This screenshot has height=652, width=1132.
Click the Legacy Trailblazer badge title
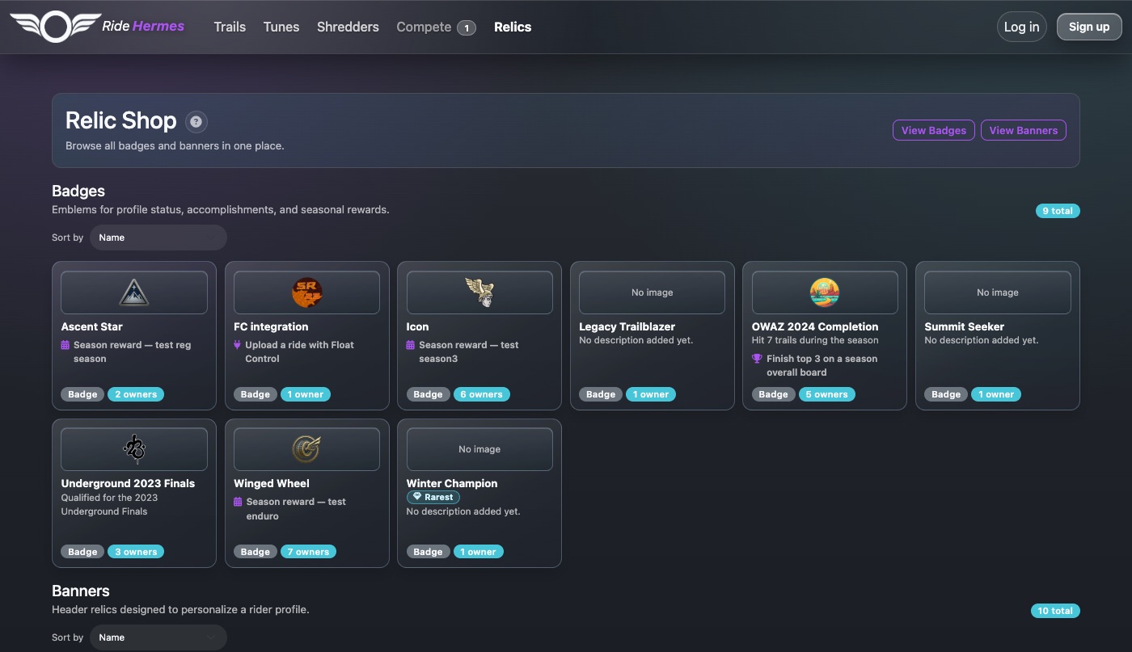[627, 326]
